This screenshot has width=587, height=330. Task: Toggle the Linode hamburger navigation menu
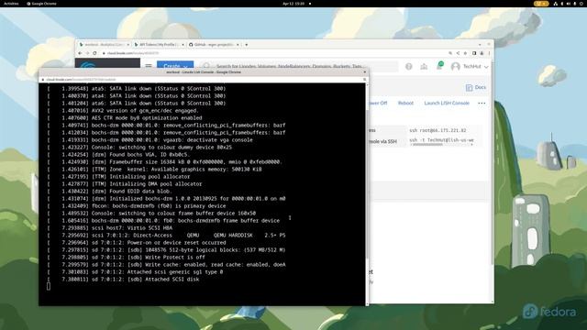coord(149,66)
